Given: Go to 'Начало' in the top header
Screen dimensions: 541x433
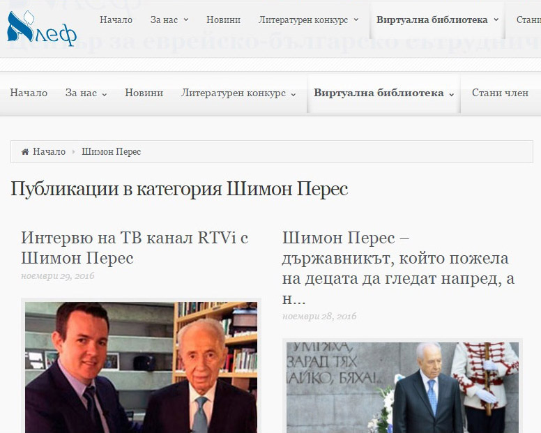Looking at the screenshot, I should [116, 20].
